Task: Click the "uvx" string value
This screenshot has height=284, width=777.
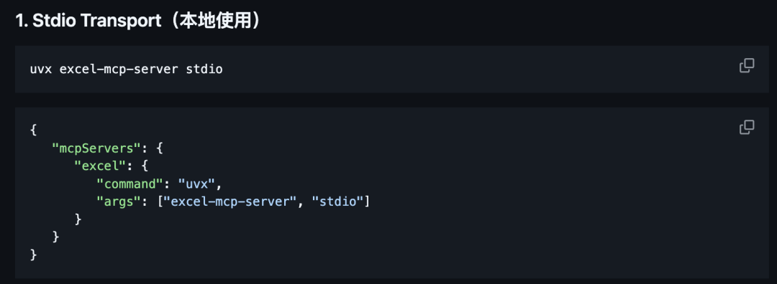Action: (196, 184)
